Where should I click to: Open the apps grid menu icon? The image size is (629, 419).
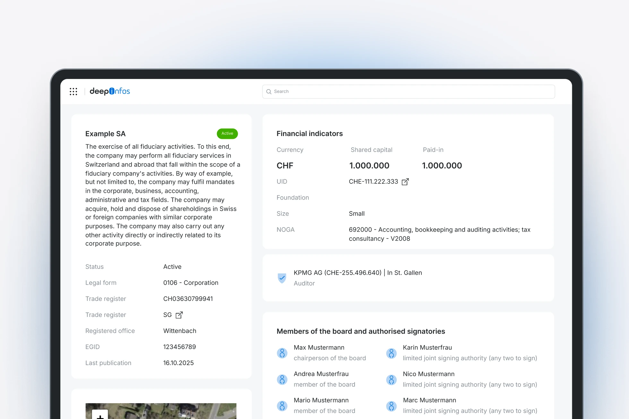[73, 91]
